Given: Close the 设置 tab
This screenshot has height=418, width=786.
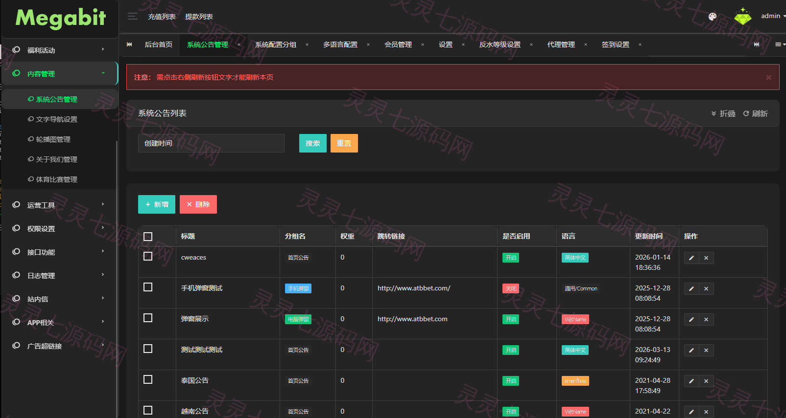Looking at the screenshot, I should tap(463, 44).
